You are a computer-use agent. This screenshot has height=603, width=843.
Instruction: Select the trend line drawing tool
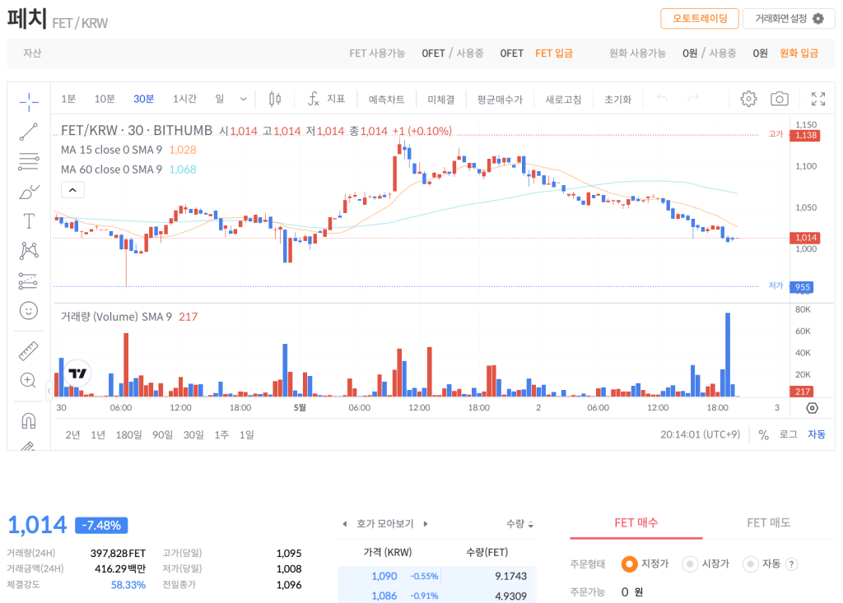pyautogui.click(x=29, y=132)
